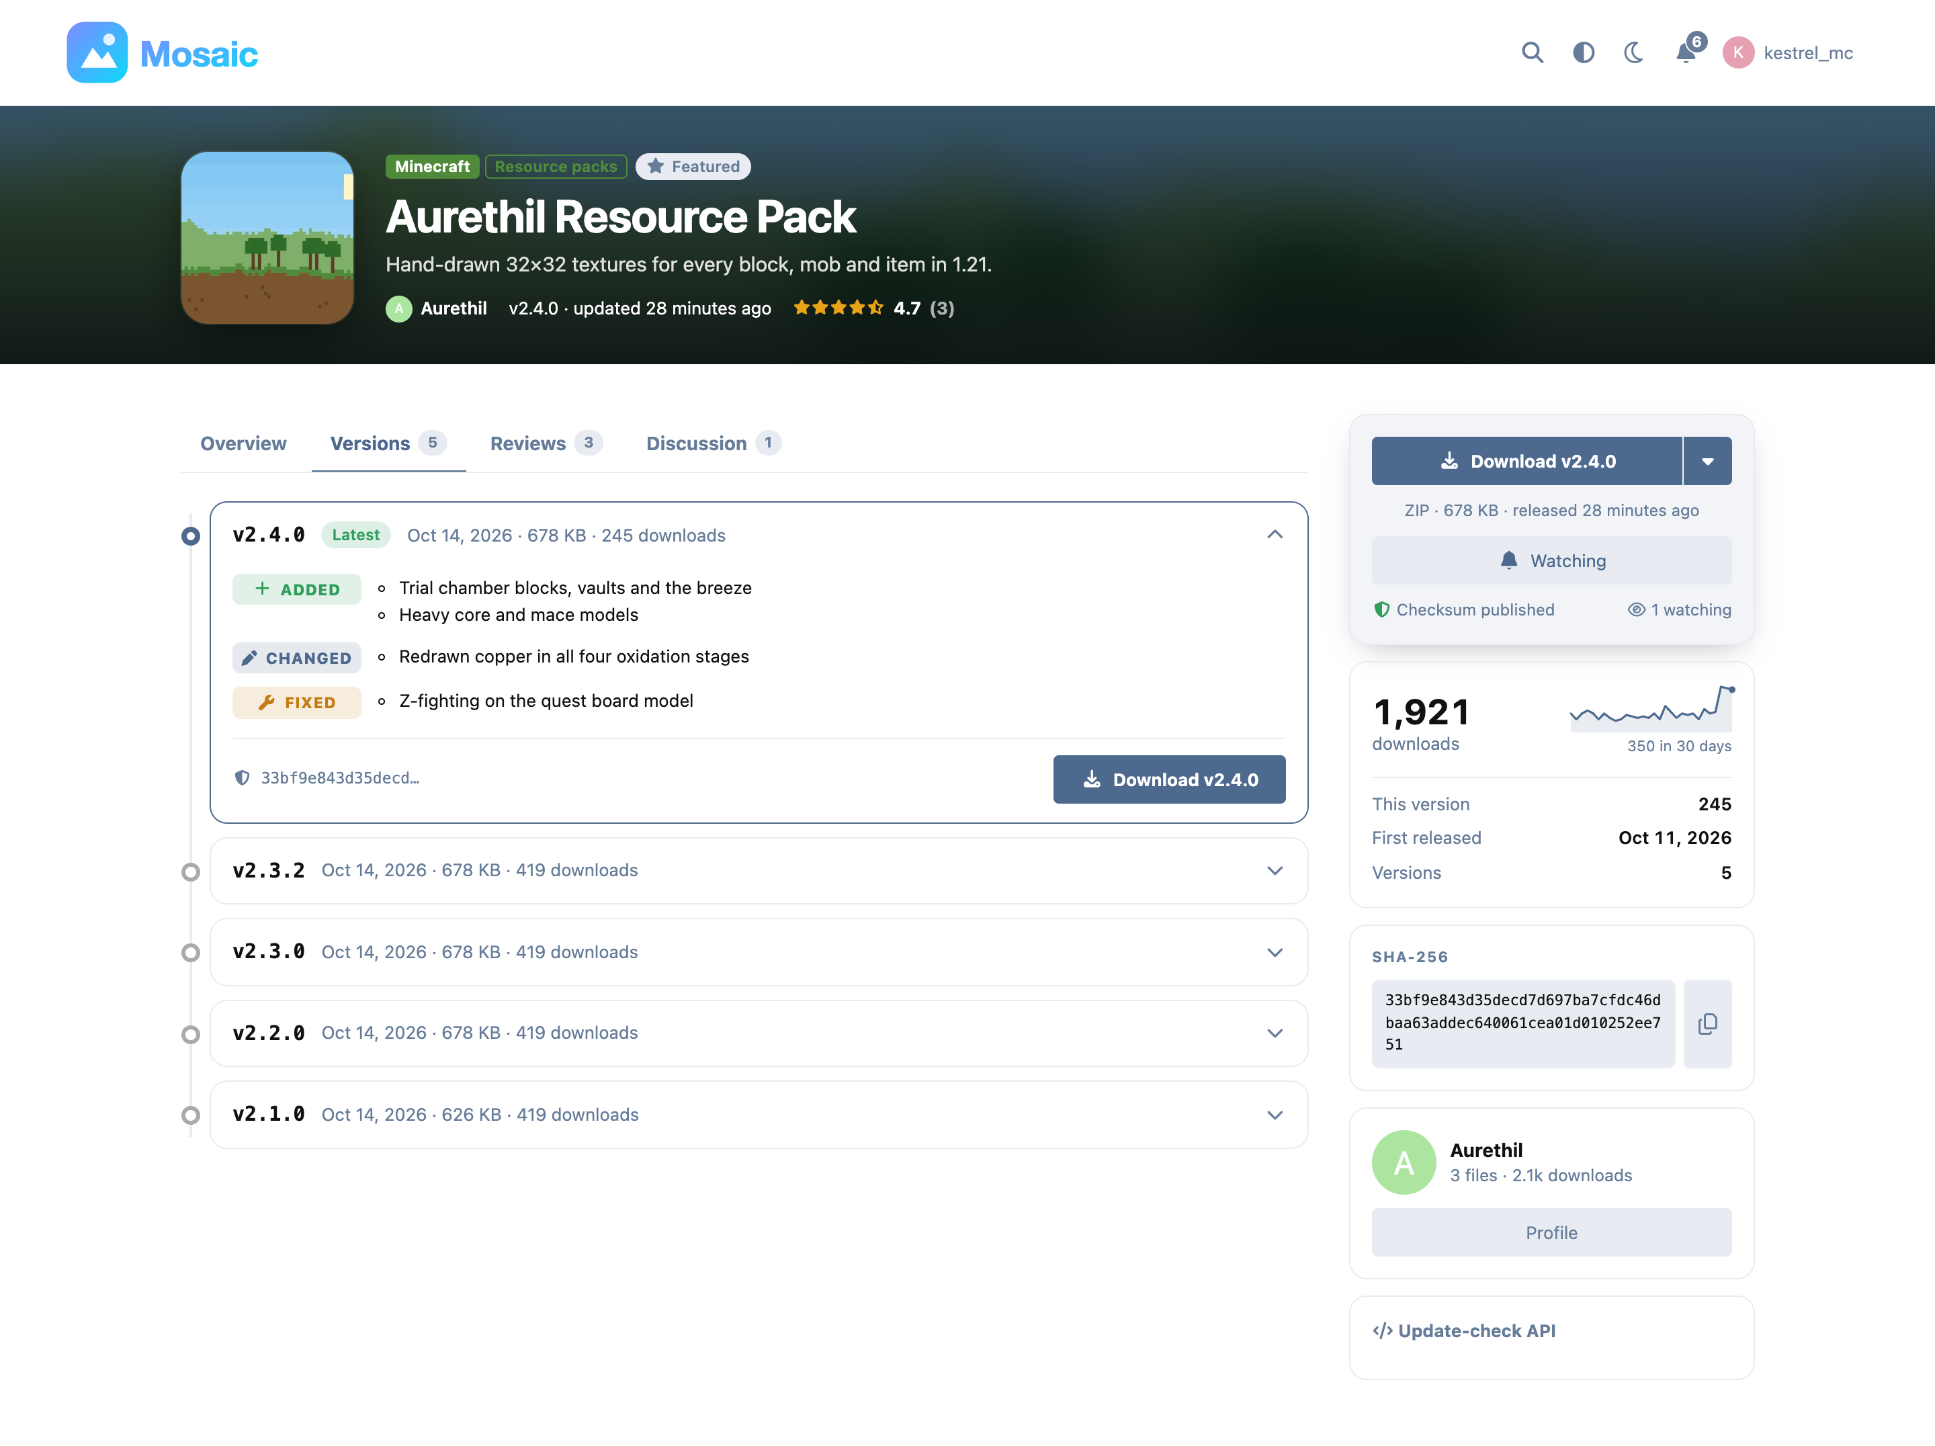Open download options dropdown arrow in sidebar
The image size is (1935, 1446).
pos(1707,461)
